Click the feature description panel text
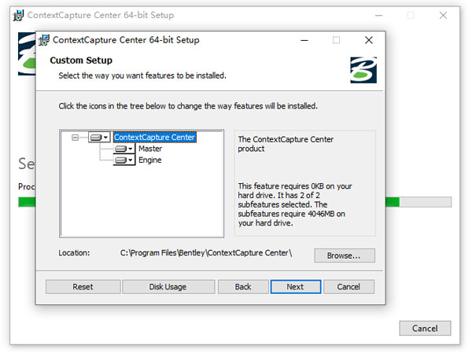 pyautogui.click(x=304, y=181)
